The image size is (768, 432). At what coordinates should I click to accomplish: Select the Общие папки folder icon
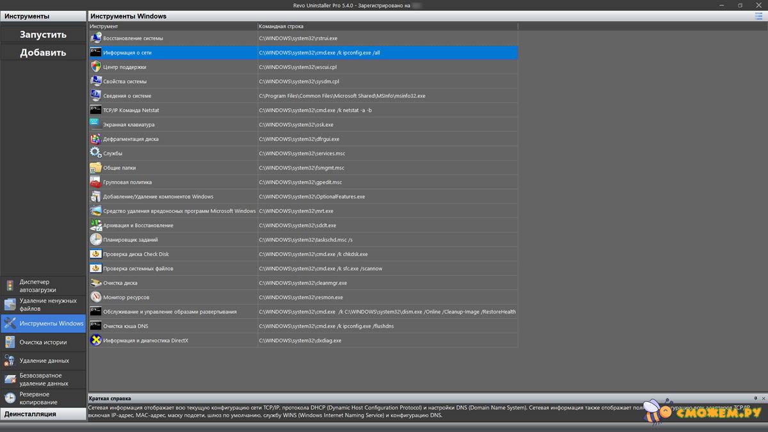click(95, 168)
